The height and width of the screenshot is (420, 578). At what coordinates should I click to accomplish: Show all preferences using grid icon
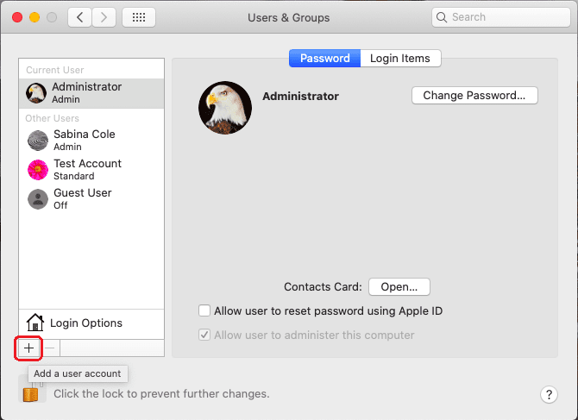[139, 17]
